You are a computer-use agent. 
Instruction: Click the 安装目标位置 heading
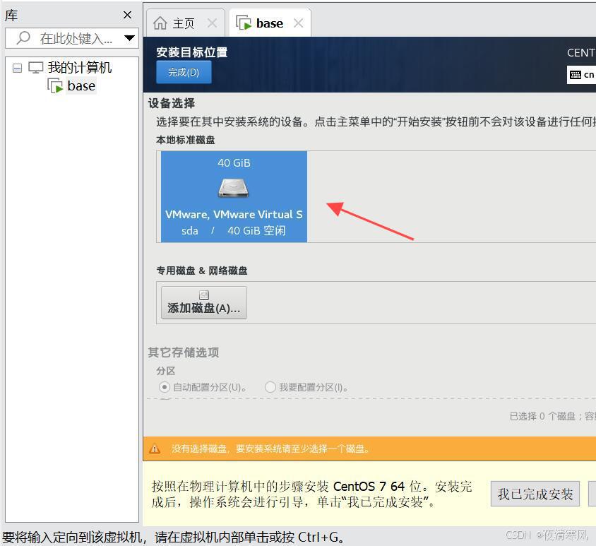click(192, 52)
